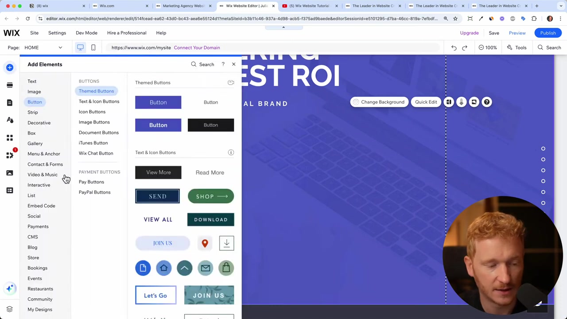Open the Site menu
The image size is (567, 319).
tap(34, 33)
